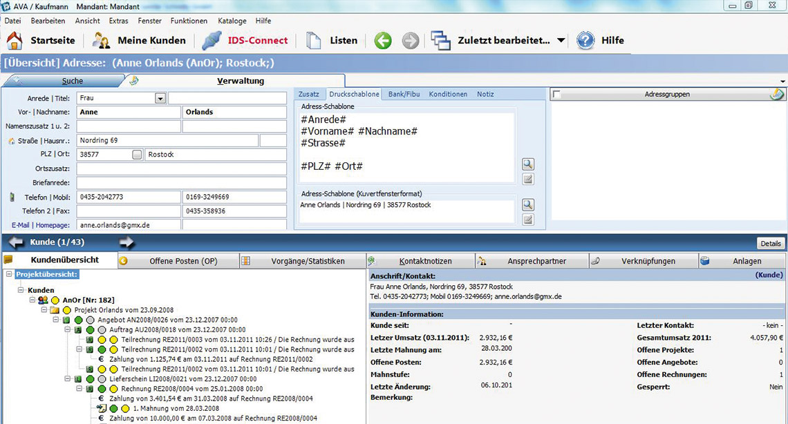
Task: Collapse the Kunden tree node
Action: 21,291
